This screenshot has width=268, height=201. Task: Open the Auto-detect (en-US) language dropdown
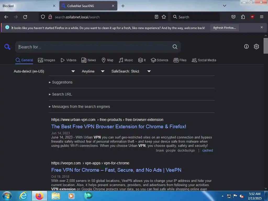(44, 71)
